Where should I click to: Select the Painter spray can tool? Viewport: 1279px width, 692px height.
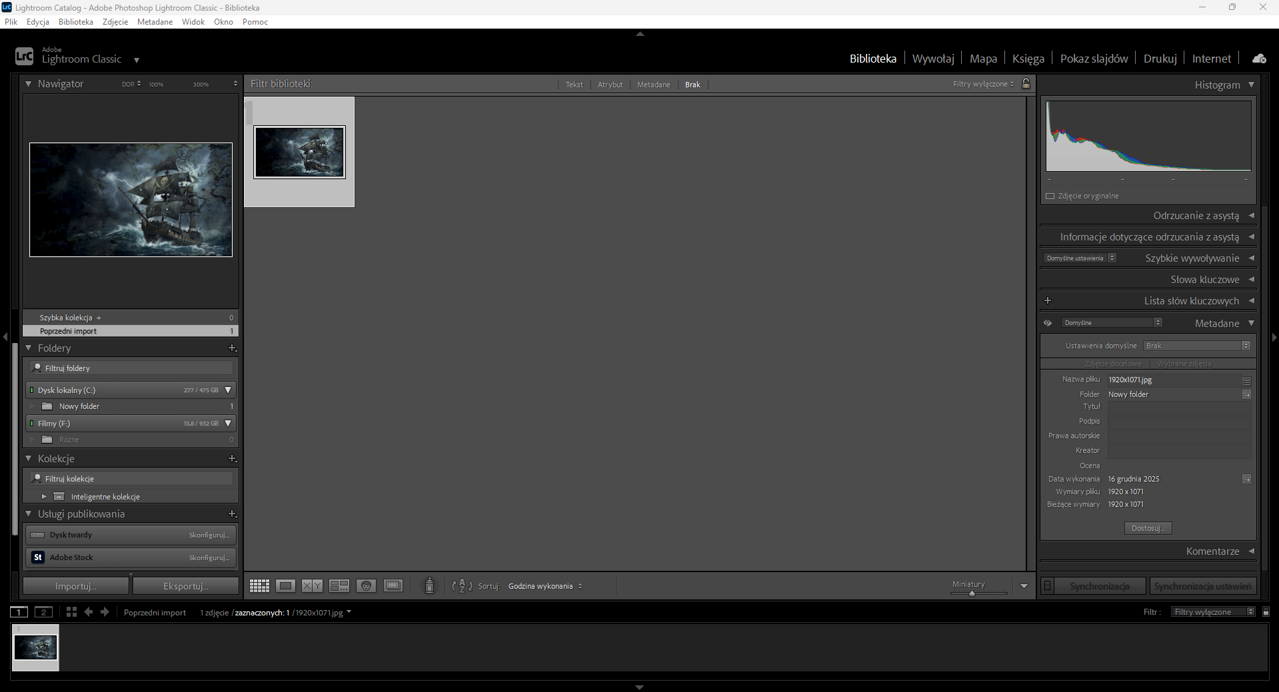point(430,585)
